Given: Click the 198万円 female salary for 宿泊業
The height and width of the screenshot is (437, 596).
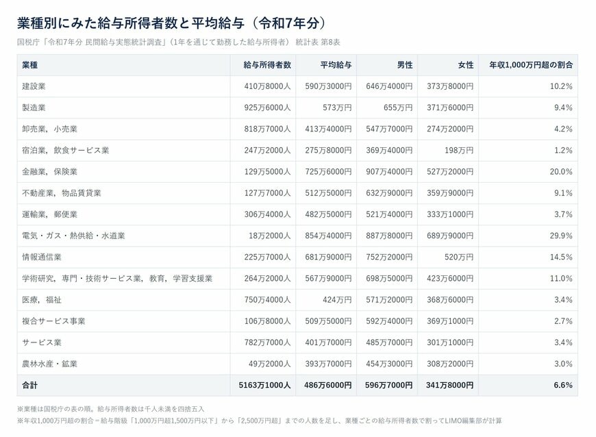Looking at the screenshot, I should [x=459, y=150].
